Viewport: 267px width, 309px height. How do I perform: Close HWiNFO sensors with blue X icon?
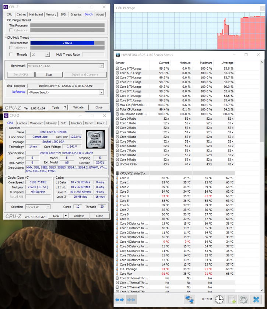point(256,300)
